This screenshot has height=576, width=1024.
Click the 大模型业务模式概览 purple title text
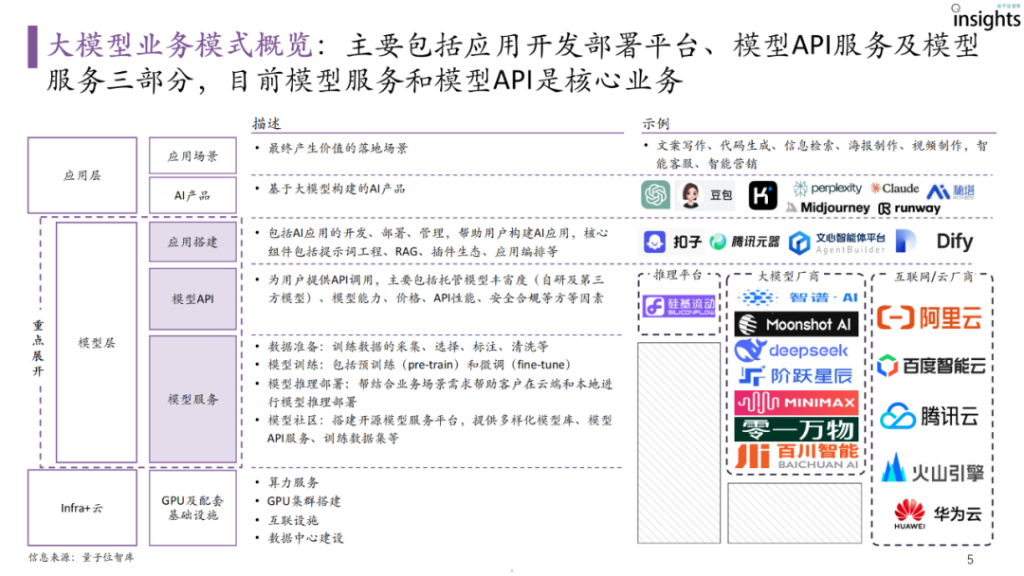click(180, 45)
